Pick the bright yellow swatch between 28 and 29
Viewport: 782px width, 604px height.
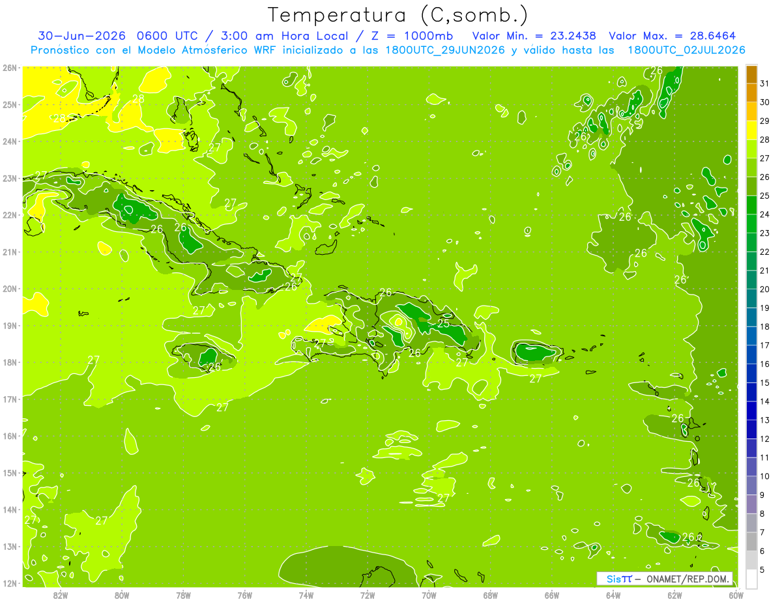click(751, 130)
